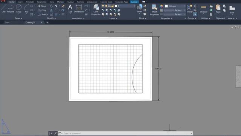The width and height of the screenshot is (241, 136).
Task: Click the command line customize wrench
Action: (x=55, y=133)
